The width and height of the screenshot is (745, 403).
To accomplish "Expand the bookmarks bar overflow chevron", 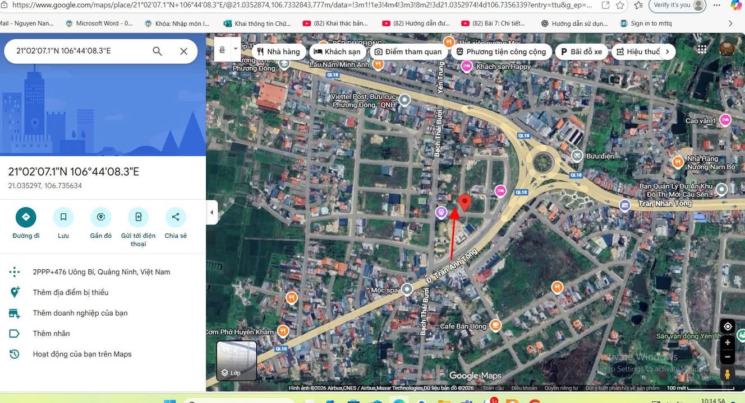I will tap(730, 24).
